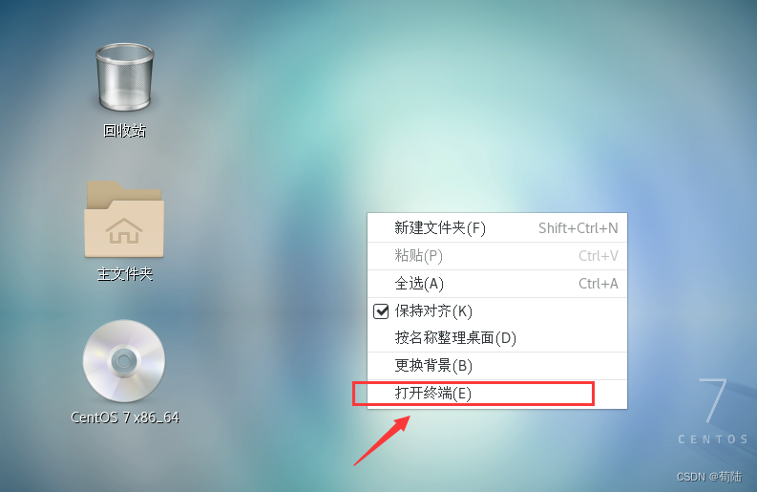
Task: Click the 保持对齐(K) label text
Action: point(433,311)
